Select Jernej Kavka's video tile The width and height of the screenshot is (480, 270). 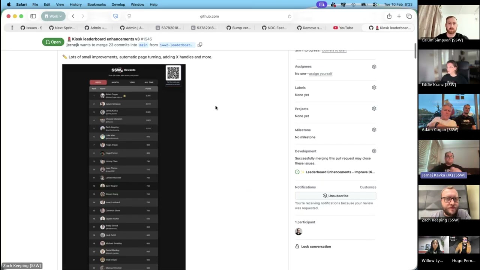coord(449,159)
